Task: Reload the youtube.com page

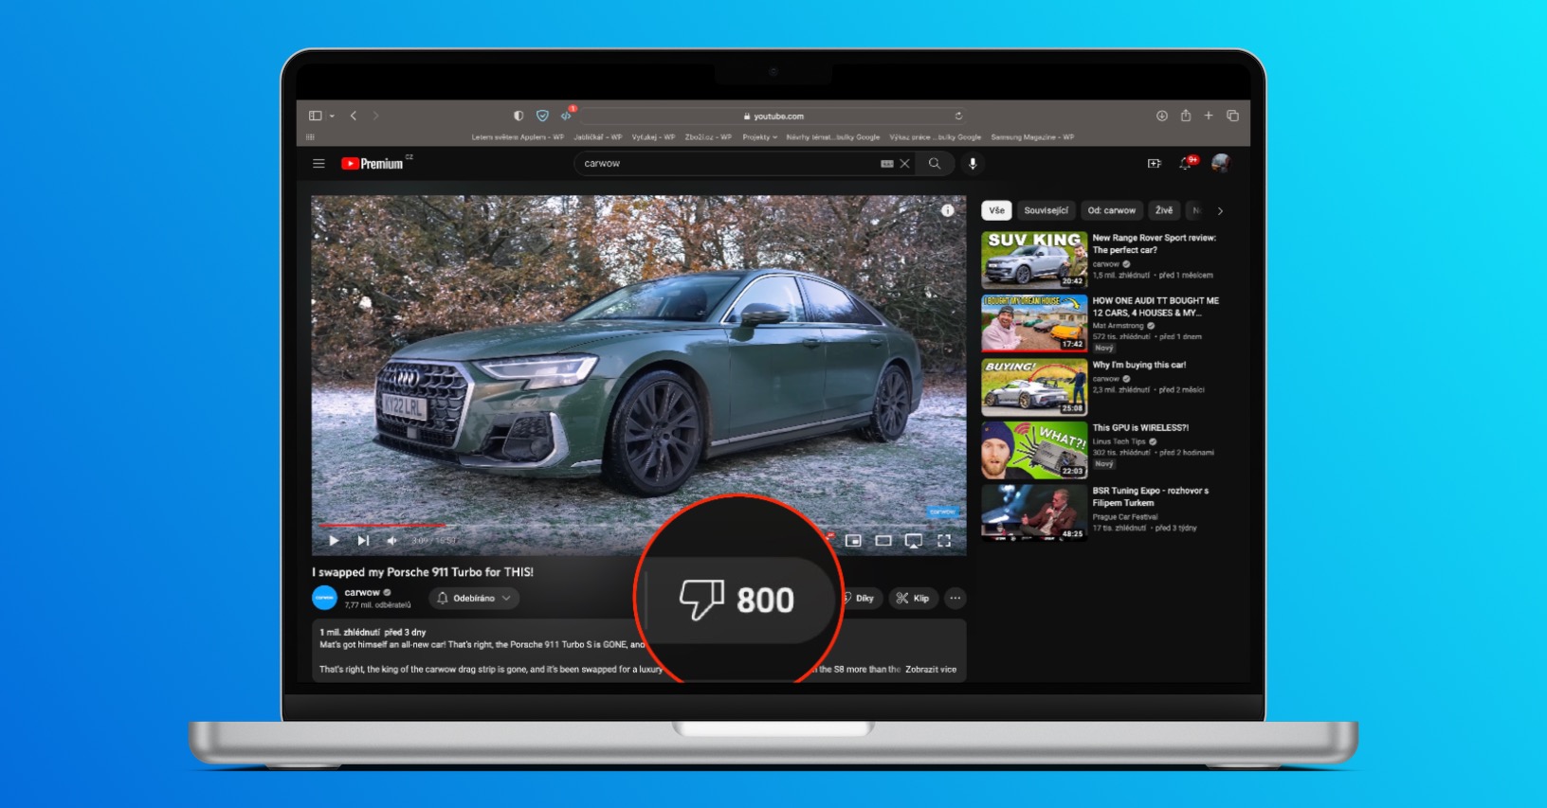Action: point(958,117)
